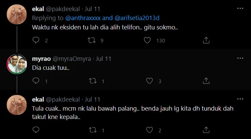Open more menu on ekal's last tweet
The width and height of the screenshot is (251, 139).
[240, 99]
